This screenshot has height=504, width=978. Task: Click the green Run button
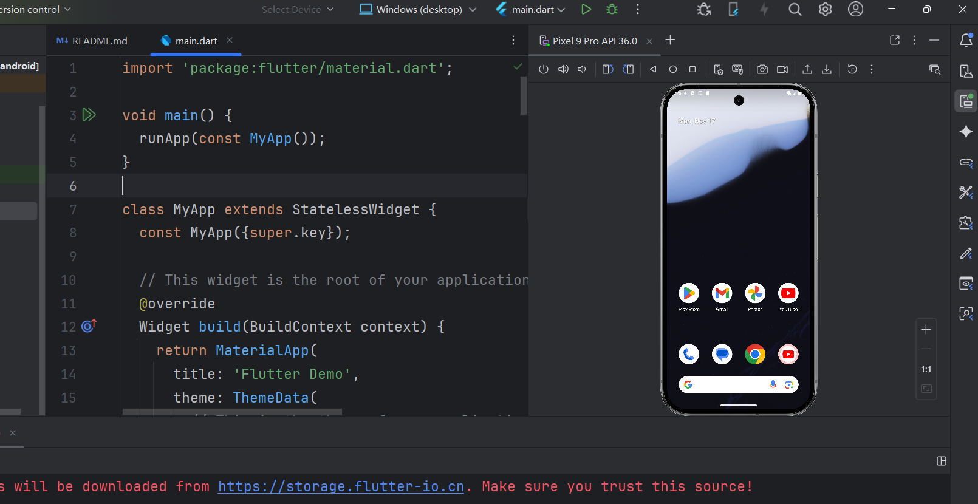tap(586, 9)
